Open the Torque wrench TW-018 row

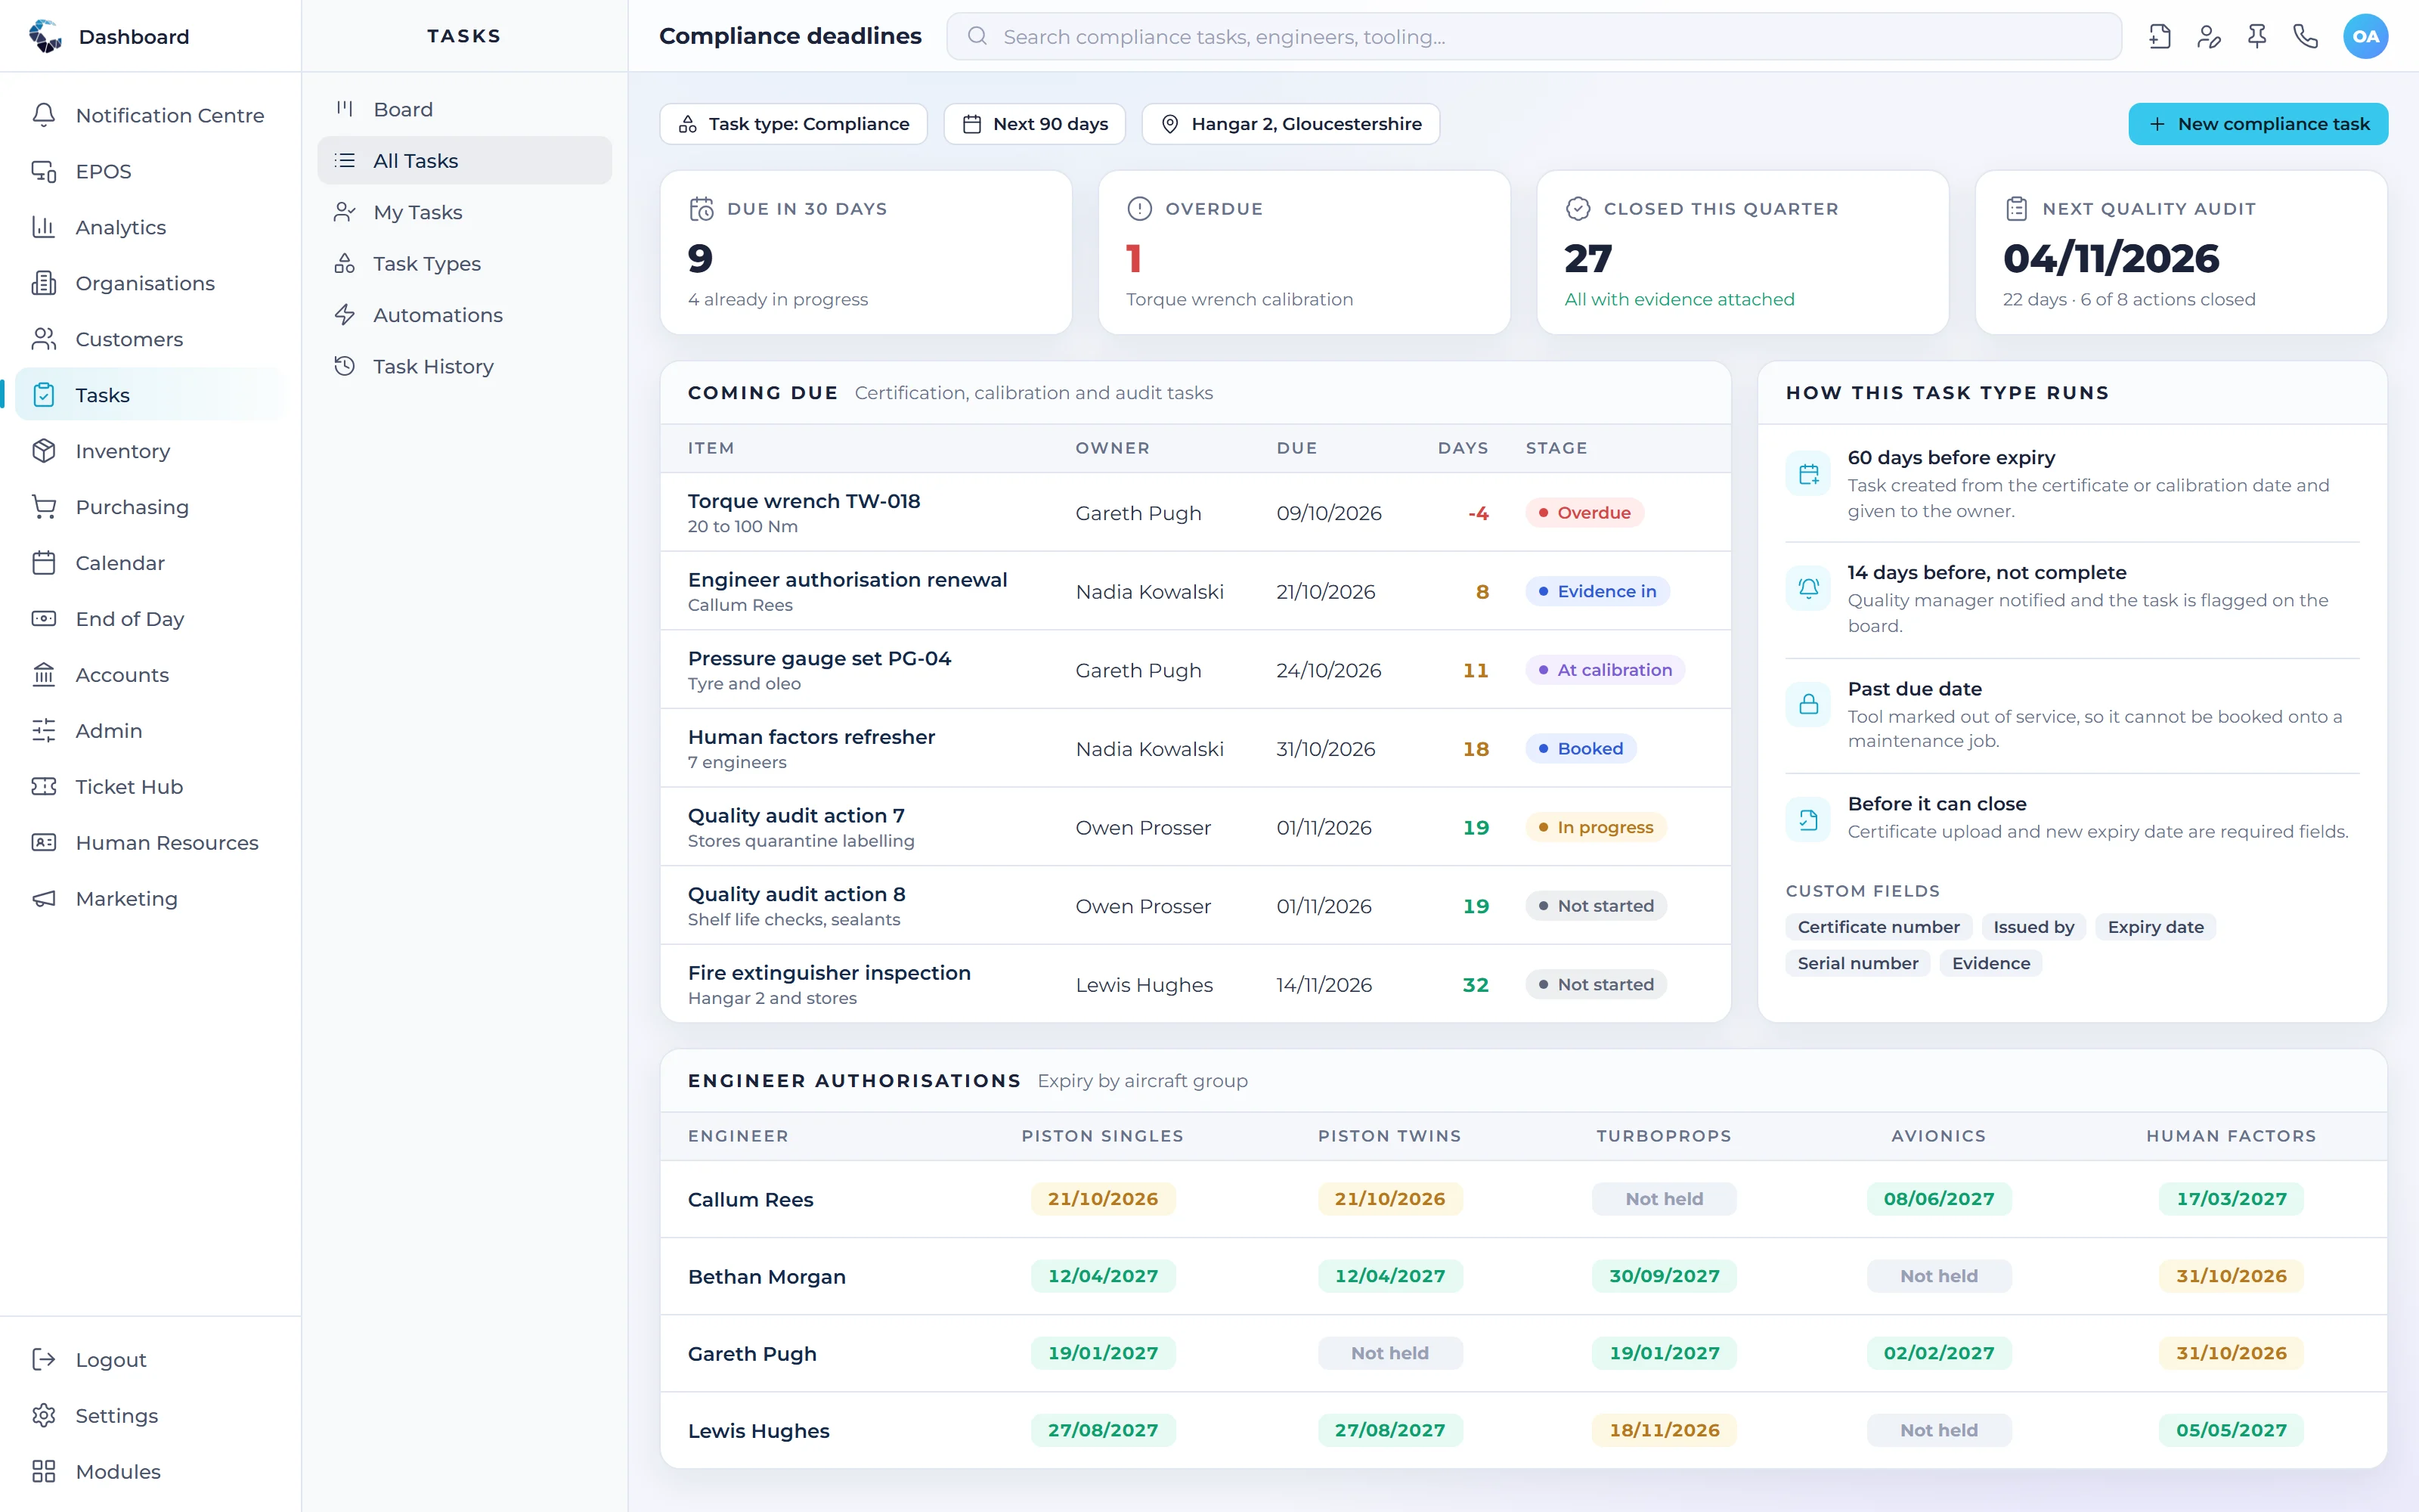point(1194,512)
